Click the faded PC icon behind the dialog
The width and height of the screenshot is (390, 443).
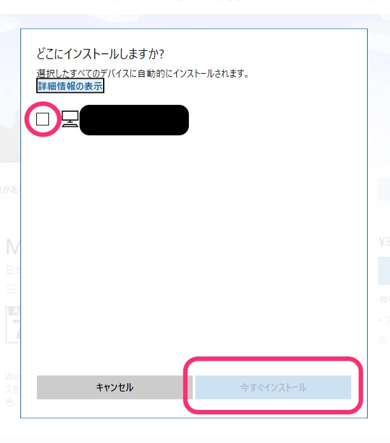(x=11, y=289)
